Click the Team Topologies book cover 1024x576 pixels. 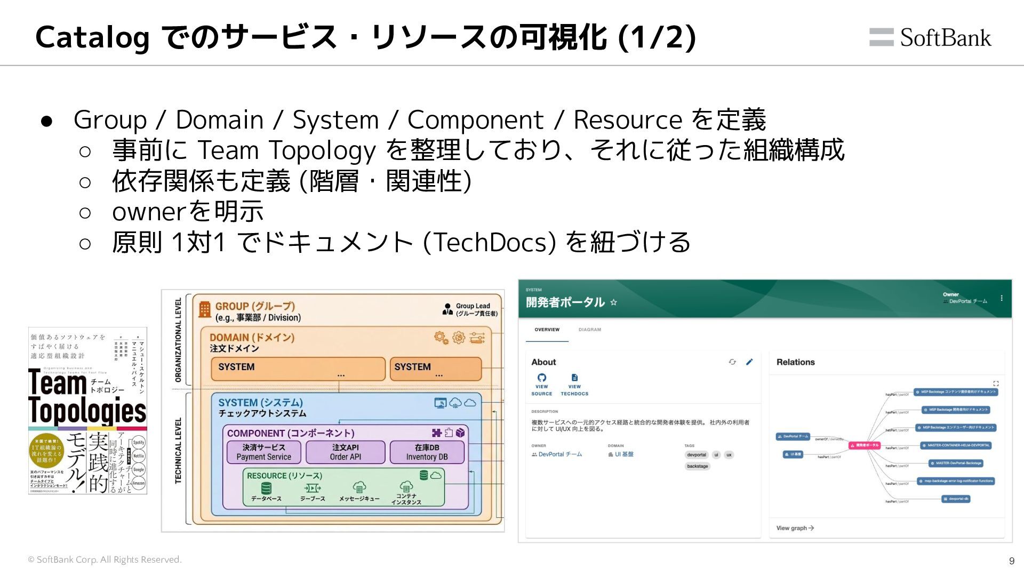coord(87,411)
